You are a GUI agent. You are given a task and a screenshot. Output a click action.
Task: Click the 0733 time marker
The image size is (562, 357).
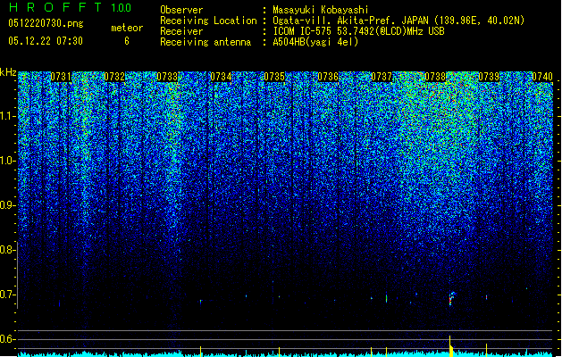167,77
